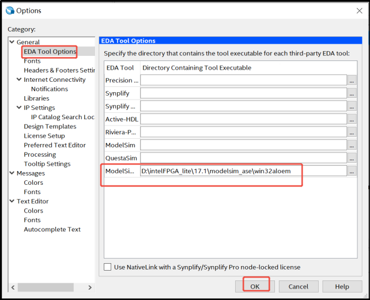Click the 'EDA Tool' column header

pos(120,68)
